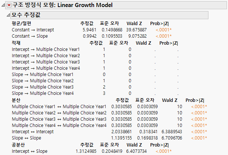
Task: Select Slope → Multiple Choice Year4 row
Action: [x=42, y=93]
